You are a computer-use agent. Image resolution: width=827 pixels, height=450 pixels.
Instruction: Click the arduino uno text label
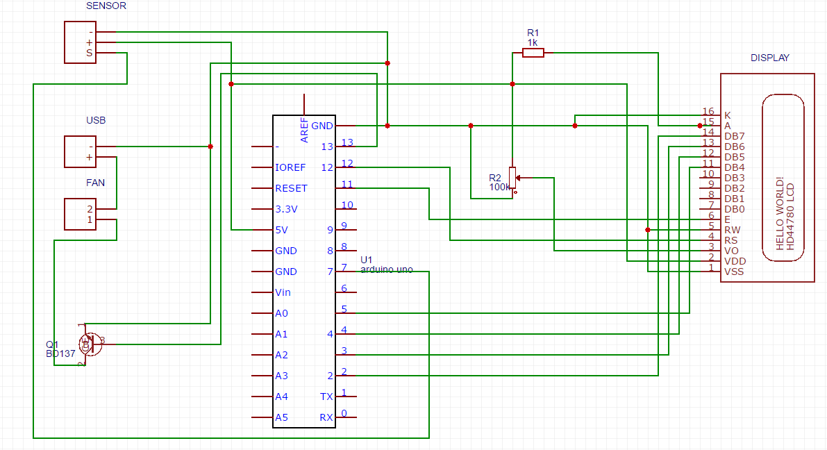pyautogui.click(x=385, y=269)
